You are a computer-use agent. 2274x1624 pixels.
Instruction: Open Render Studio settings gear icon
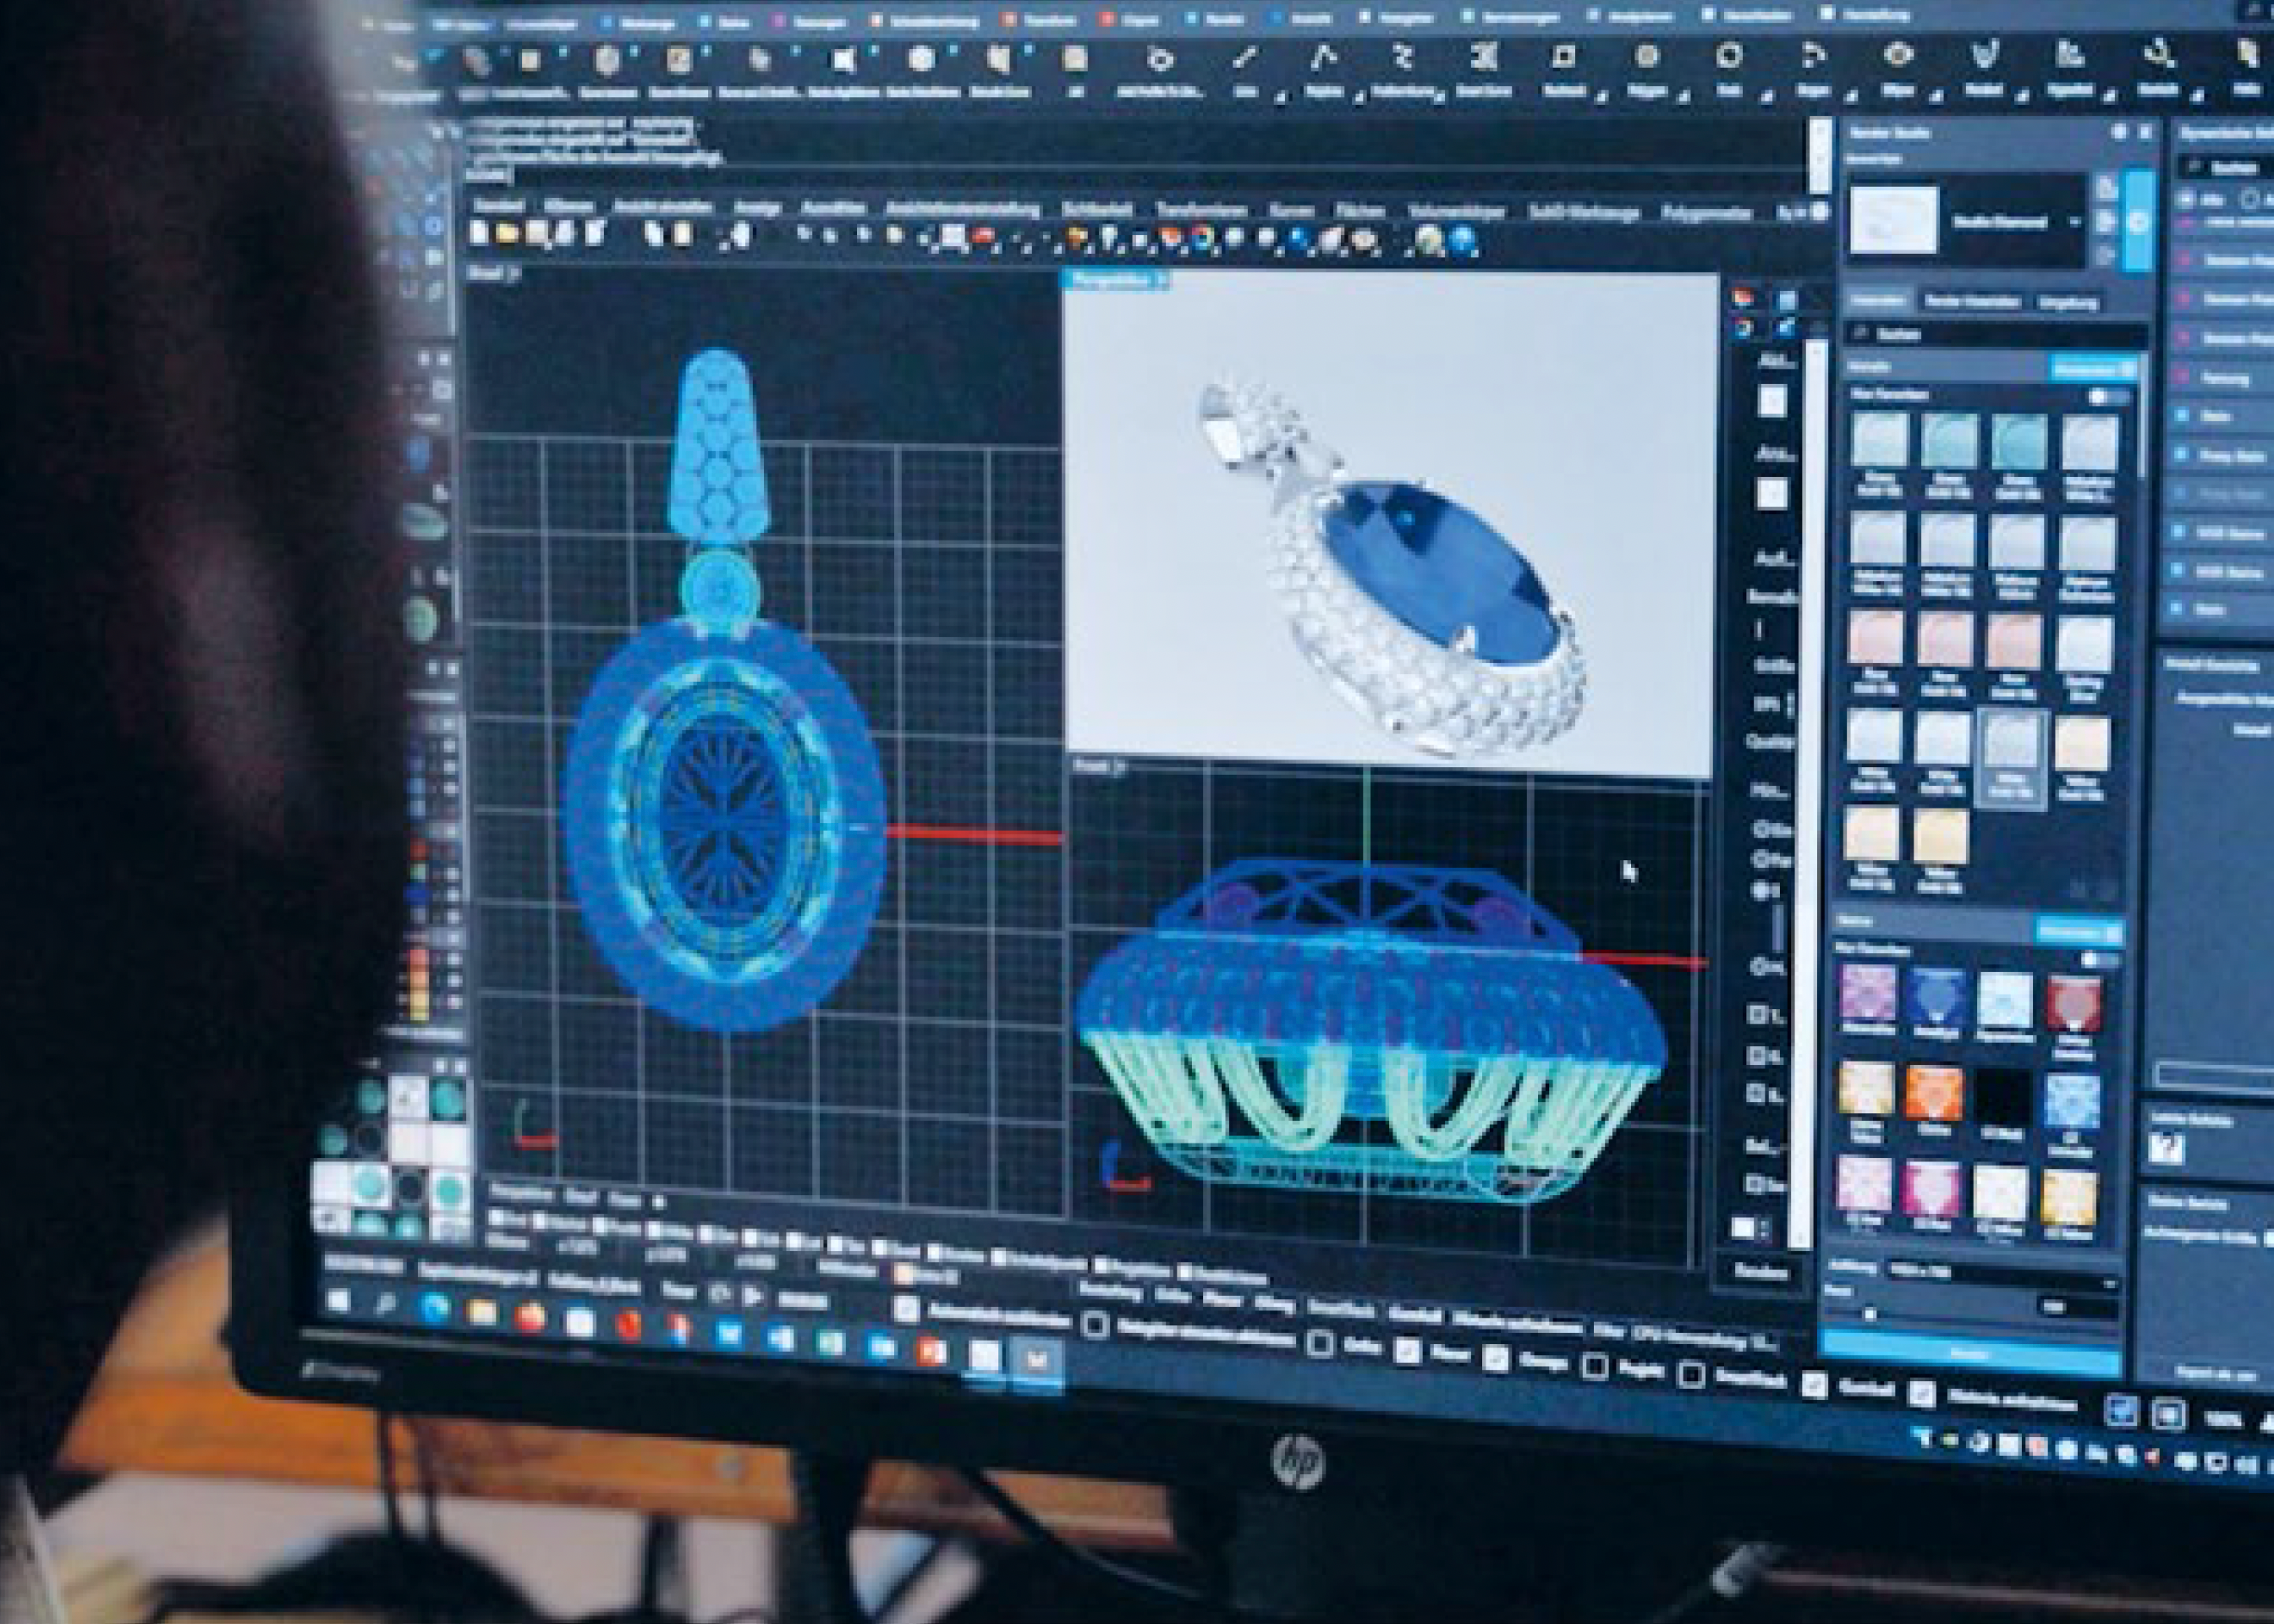[x=2118, y=132]
